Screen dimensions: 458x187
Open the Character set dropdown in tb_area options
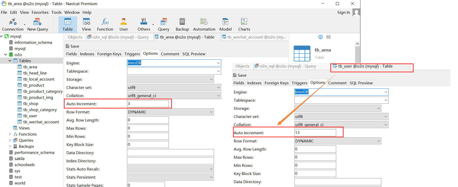point(218,87)
